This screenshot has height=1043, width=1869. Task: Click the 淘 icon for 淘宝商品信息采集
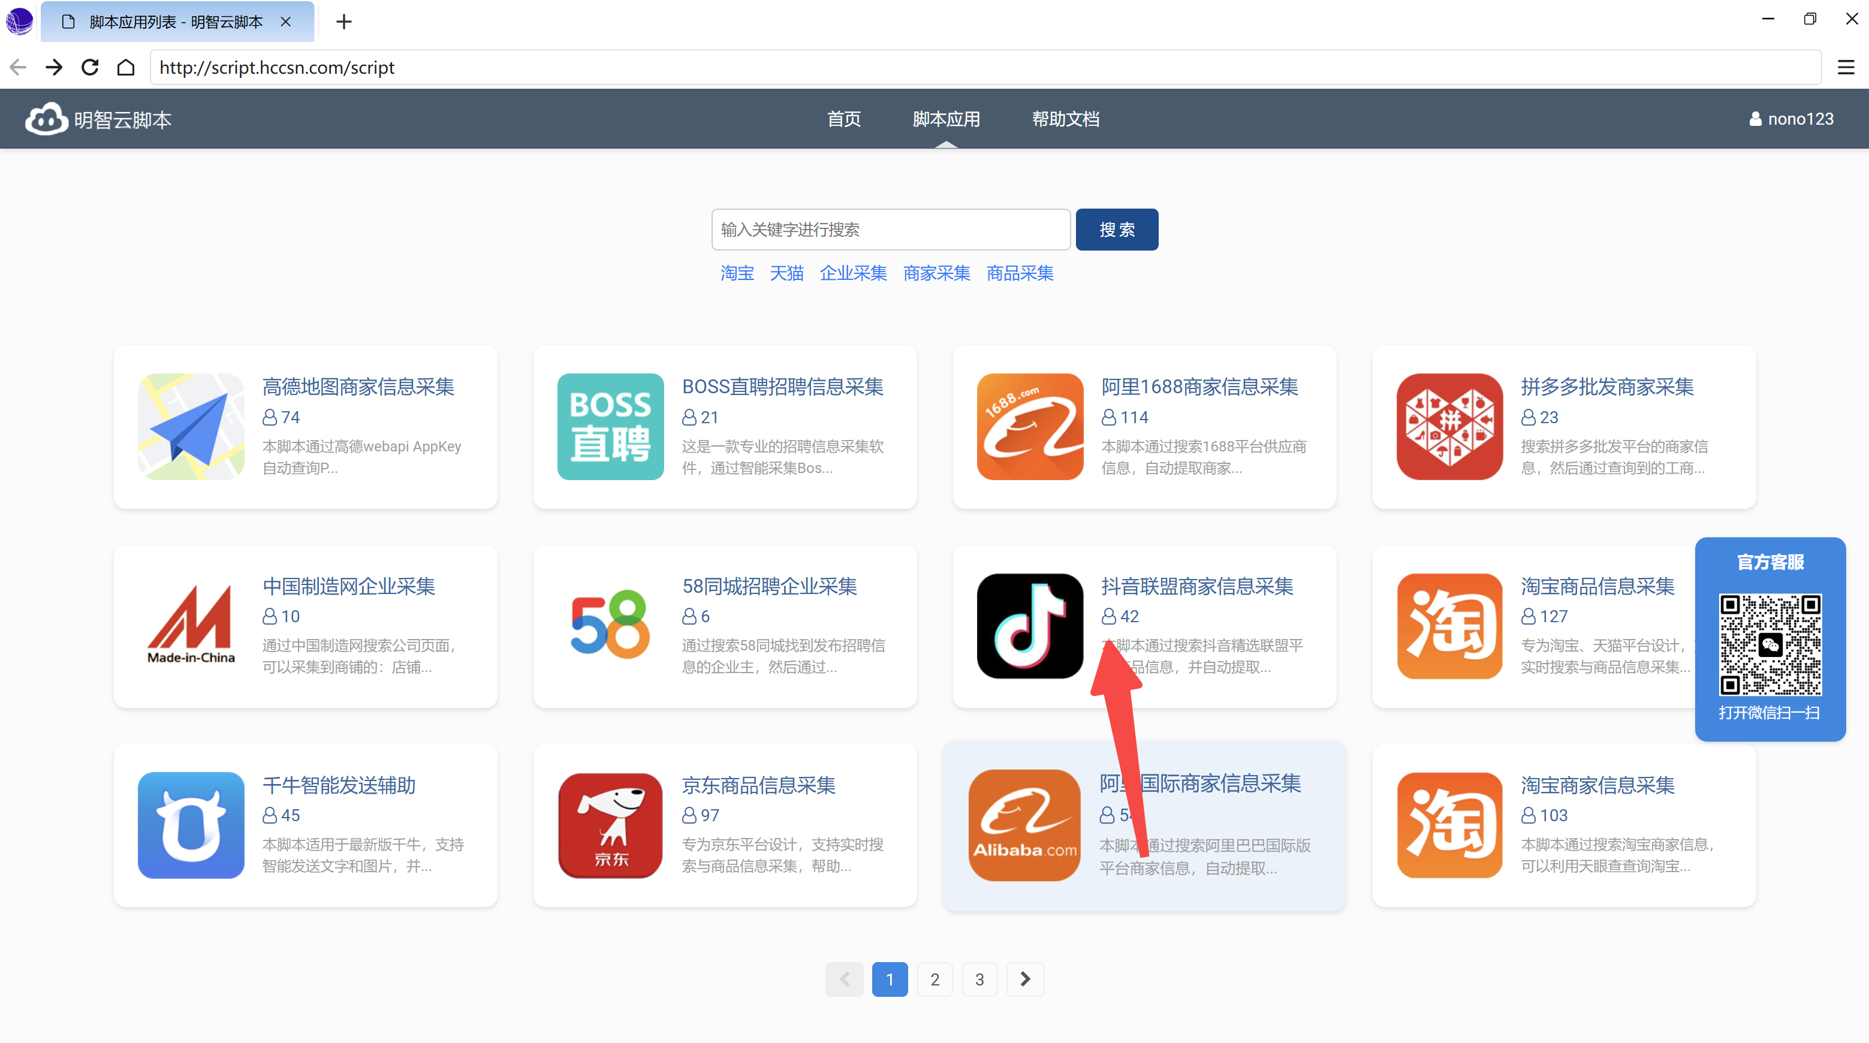click(x=1449, y=626)
